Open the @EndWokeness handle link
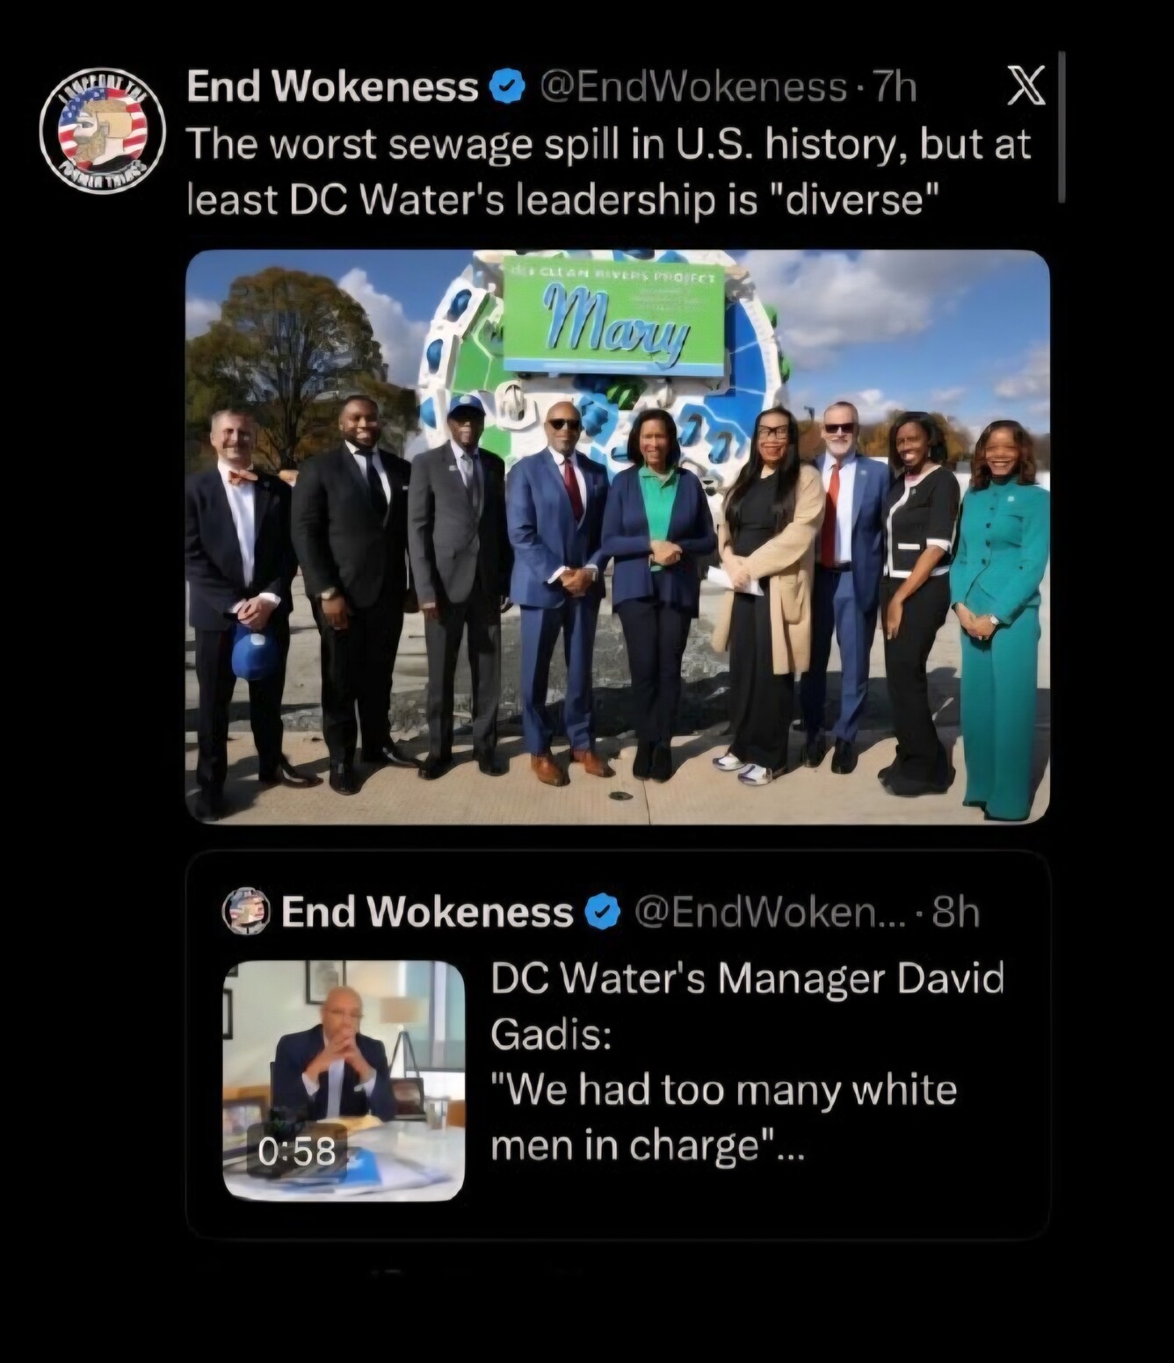The width and height of the screenshot is (1174, 1363). (x=692, y=87)
